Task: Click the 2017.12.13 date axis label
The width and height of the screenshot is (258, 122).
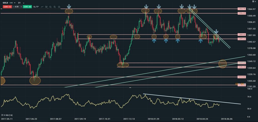Action: pos(129,119)
